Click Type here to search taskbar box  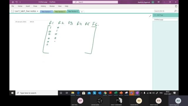point(36,93)
